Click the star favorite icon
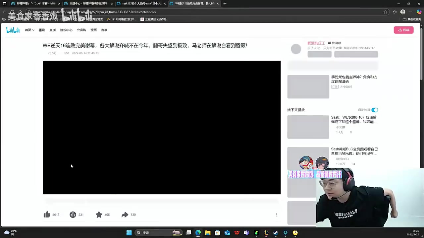Screen dimensions: 424x238 point(99,215)
